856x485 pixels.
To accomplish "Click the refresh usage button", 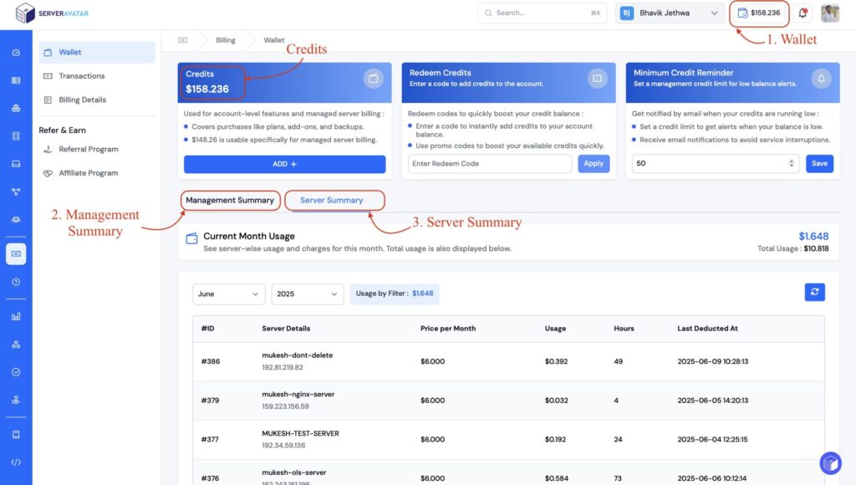I will (x=814, y=292).
